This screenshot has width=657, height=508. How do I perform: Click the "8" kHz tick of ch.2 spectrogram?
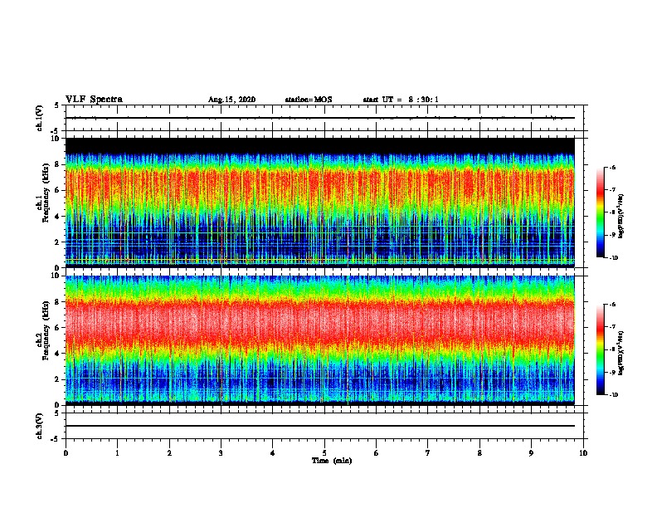point(57,301)
